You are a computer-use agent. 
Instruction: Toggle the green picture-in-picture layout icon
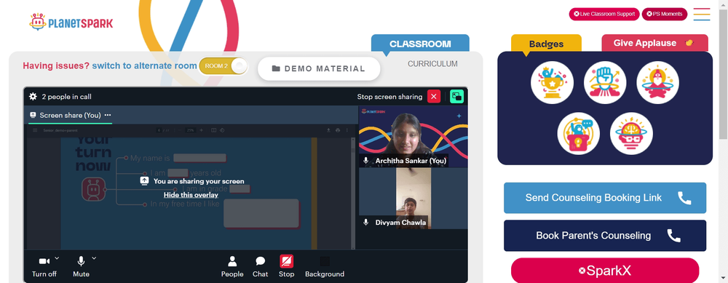457,97
